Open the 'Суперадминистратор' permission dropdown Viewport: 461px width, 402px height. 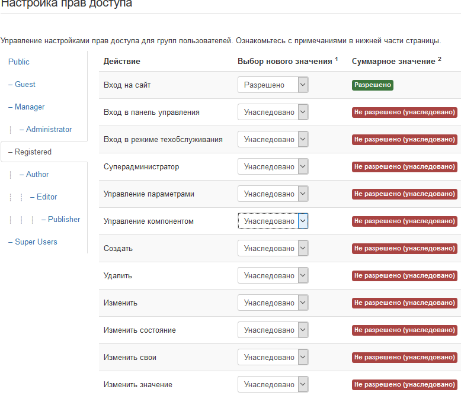click(x=273, y=167)
